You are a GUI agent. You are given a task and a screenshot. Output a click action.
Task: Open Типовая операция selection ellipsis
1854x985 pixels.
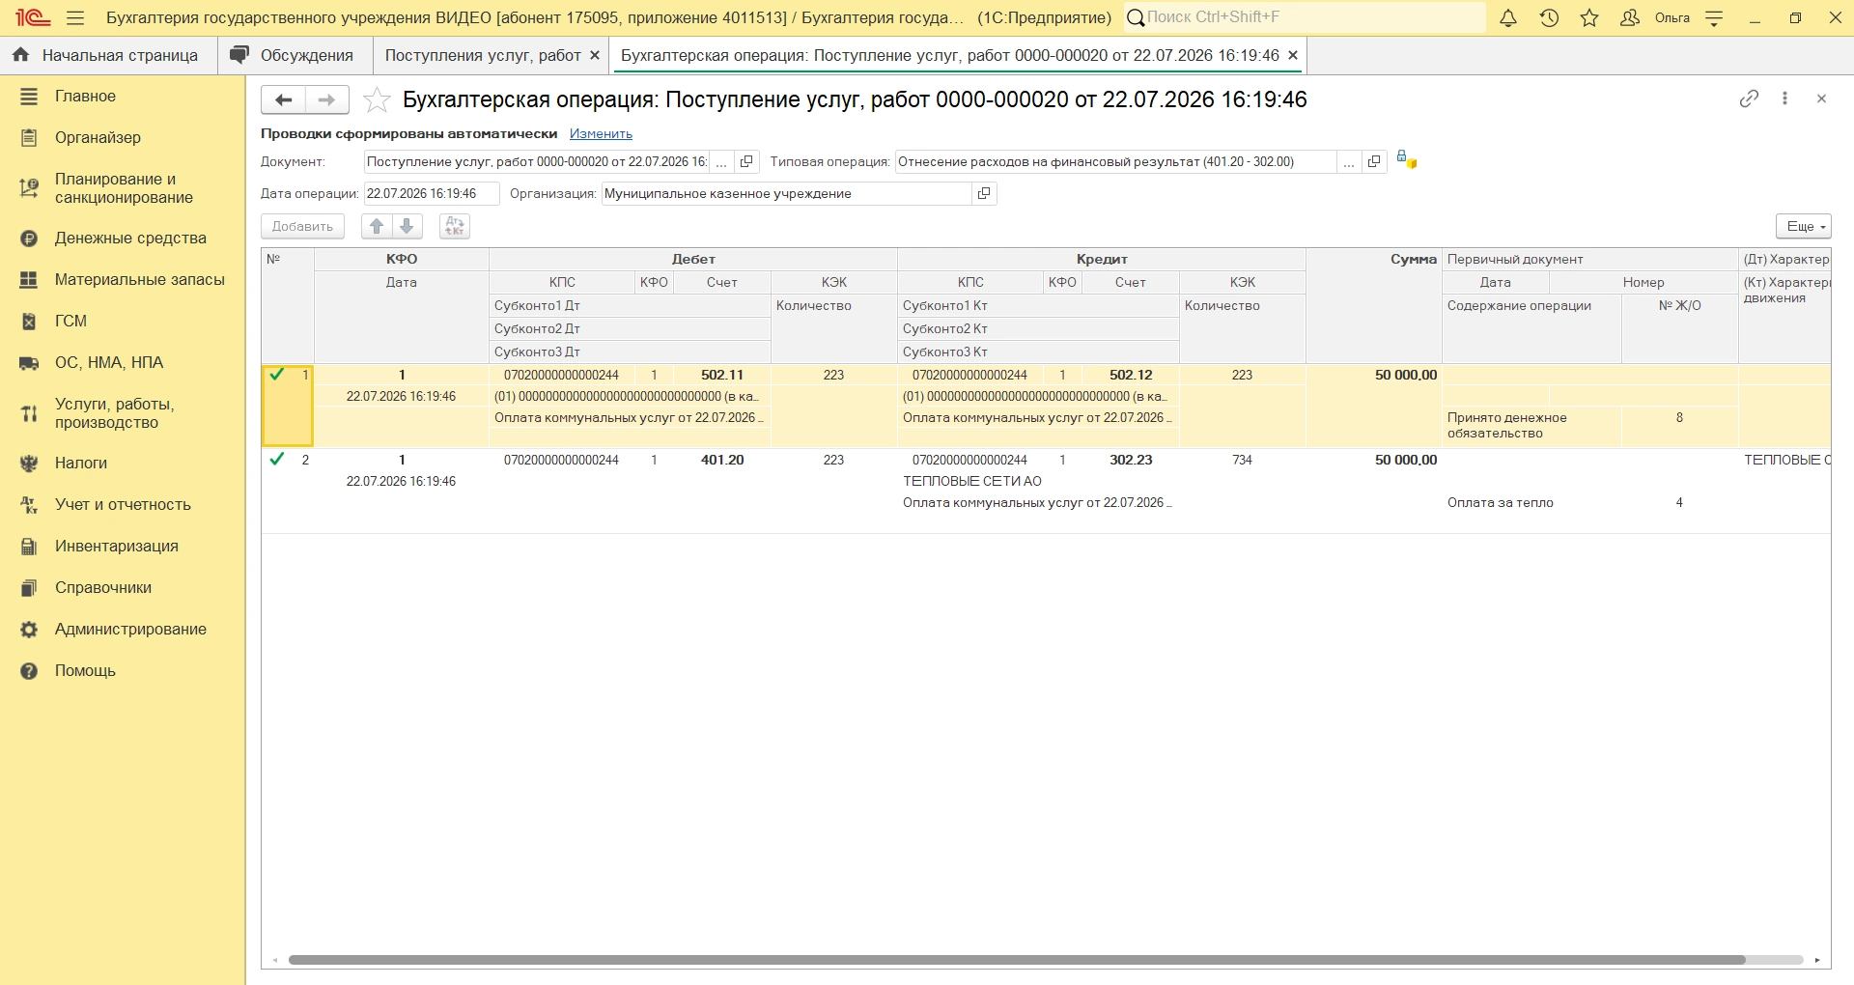[1349, 162]
